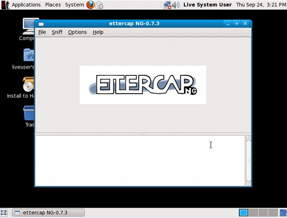Open the ettercap window menu icon

pyautogui.click(x=41, y=24)
